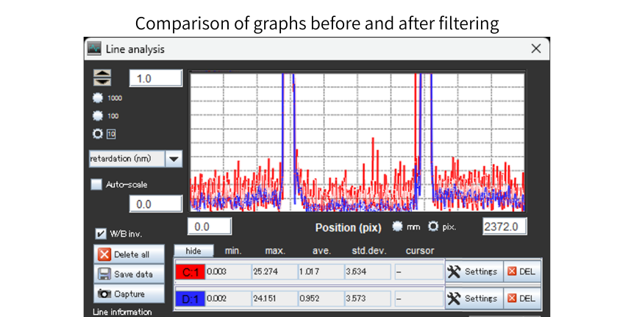634x317 pixels.
Task: Save data using the floppy disk button
Action: pos(129,274)
